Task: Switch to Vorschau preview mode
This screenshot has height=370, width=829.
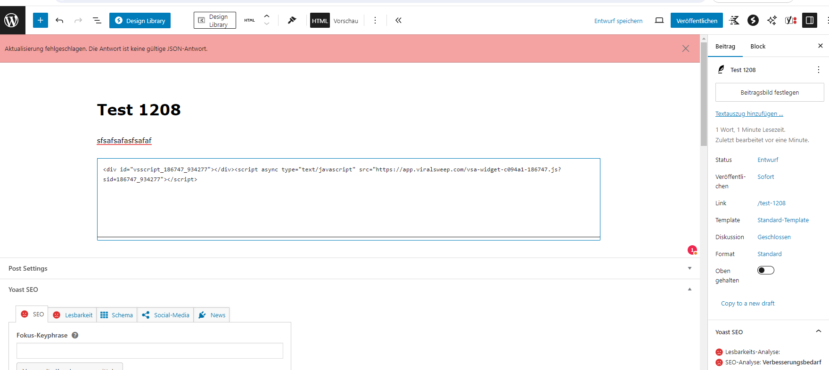Action: pyautogui.click(x=345, y=21)
